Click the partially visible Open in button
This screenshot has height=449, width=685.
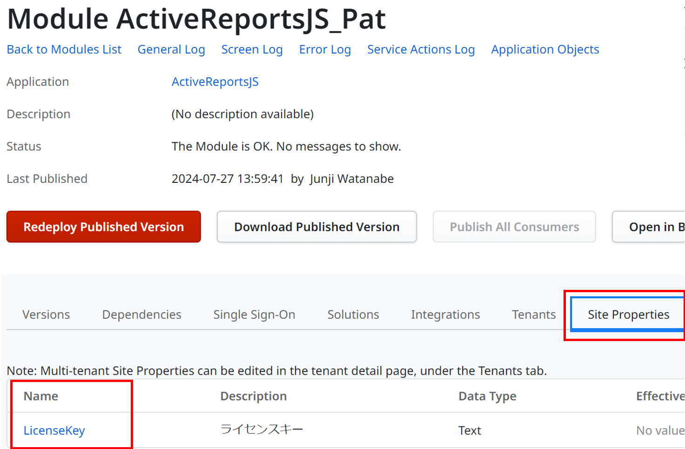click(649, 227)
